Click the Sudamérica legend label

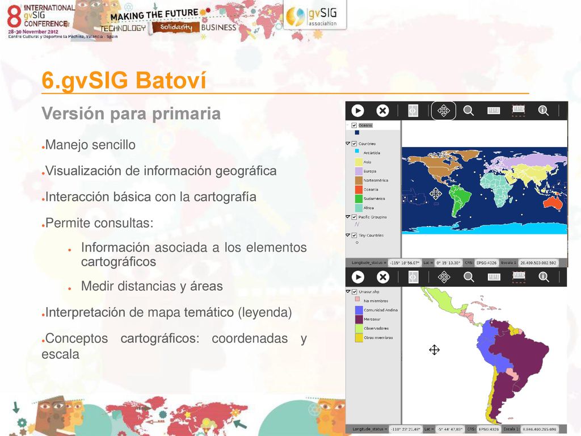click(x=374, y=199)
